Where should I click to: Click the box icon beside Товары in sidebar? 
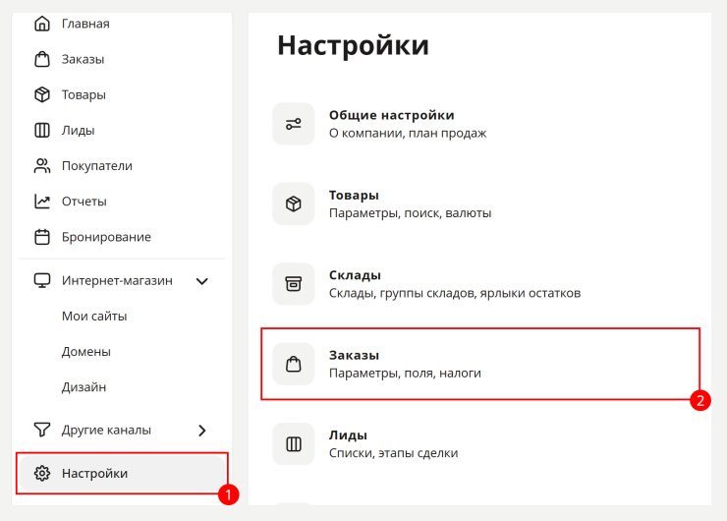tap(42, 94)
